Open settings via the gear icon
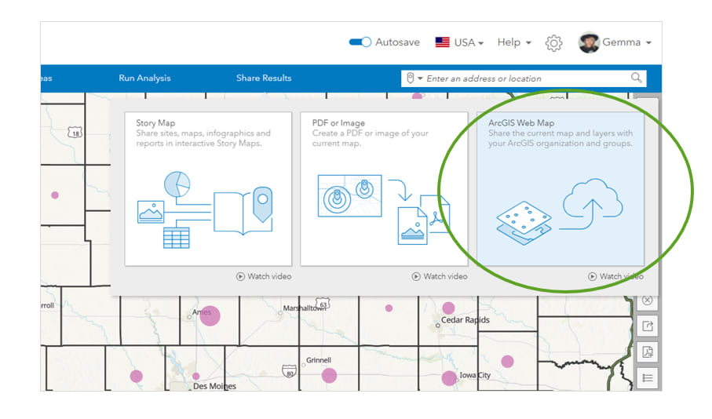 coord(553,43)
